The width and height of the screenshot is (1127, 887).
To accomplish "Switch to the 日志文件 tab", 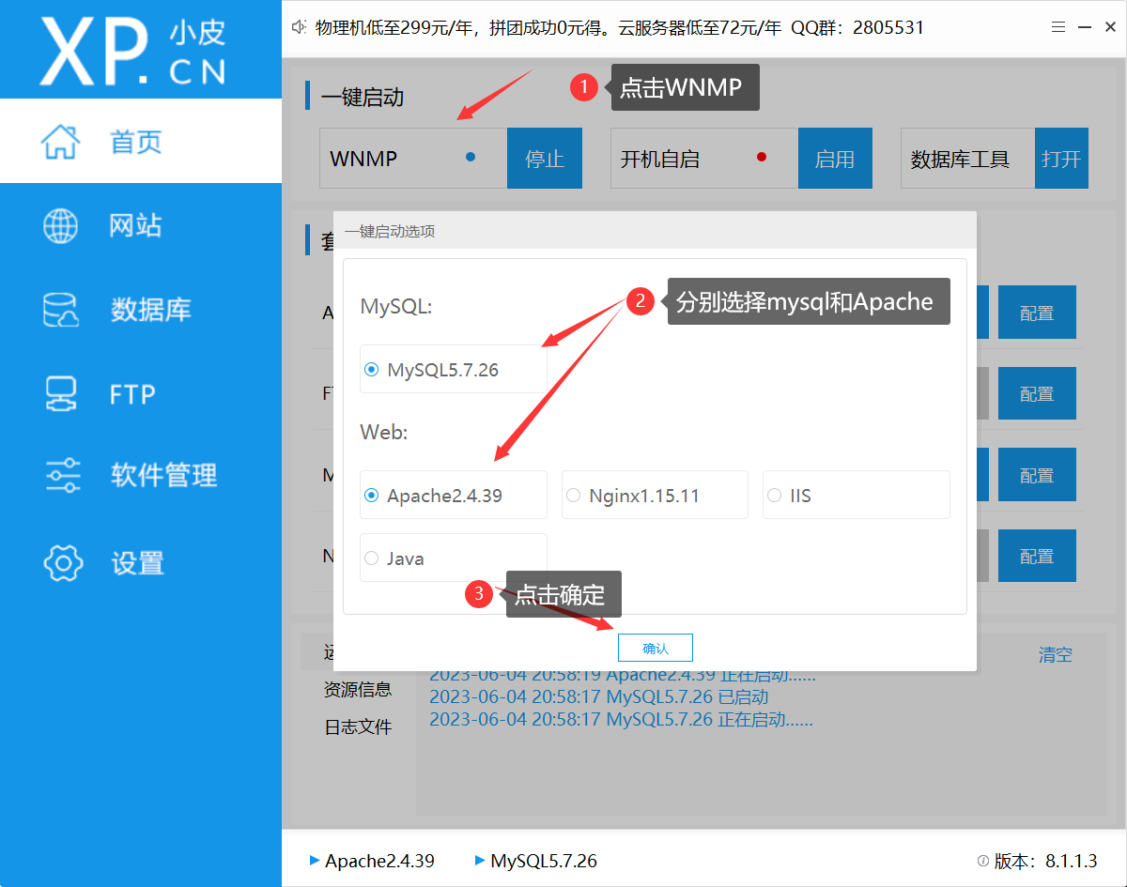I will pyautogui.click(x=358, y=727).
